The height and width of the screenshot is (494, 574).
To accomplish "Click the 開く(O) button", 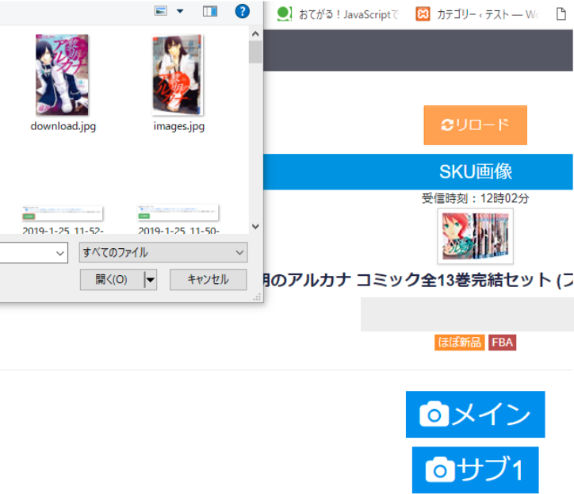I will (x=112, y=280).
